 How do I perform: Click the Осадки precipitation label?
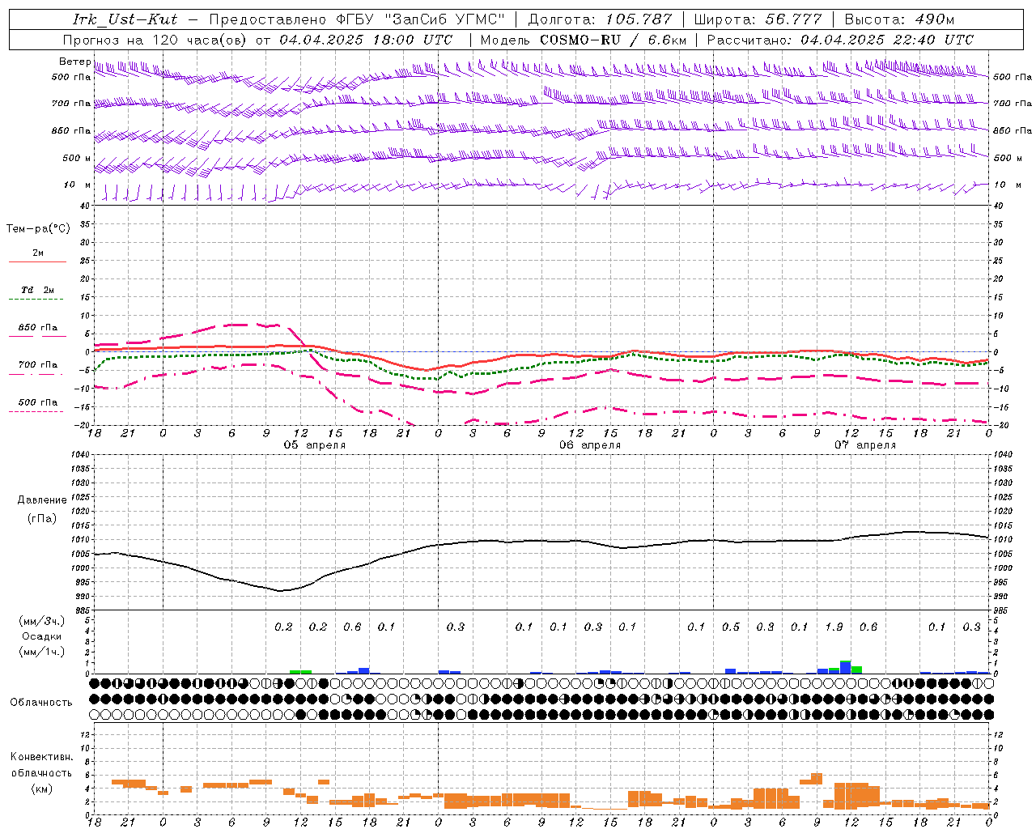click(42, 636)
